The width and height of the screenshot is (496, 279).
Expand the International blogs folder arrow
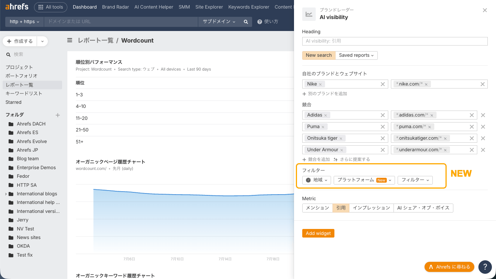tap(6, 194)
